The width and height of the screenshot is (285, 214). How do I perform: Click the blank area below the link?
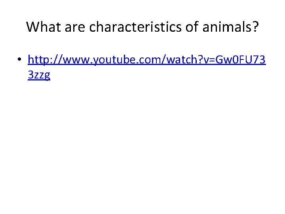[x=142, y=143]
